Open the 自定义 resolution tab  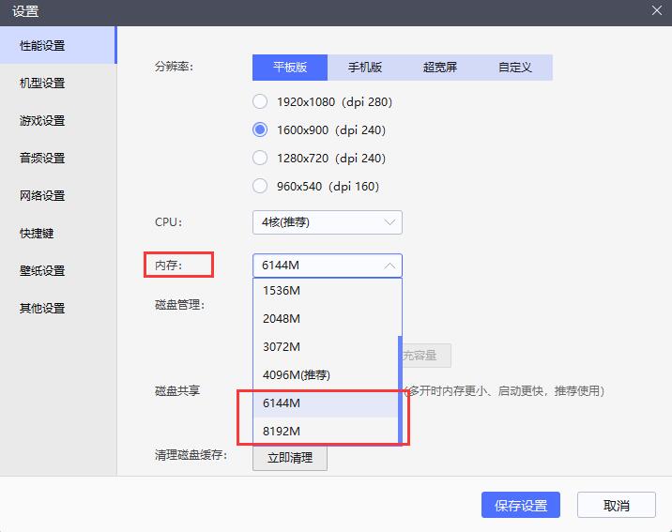[x=515, y=68]
